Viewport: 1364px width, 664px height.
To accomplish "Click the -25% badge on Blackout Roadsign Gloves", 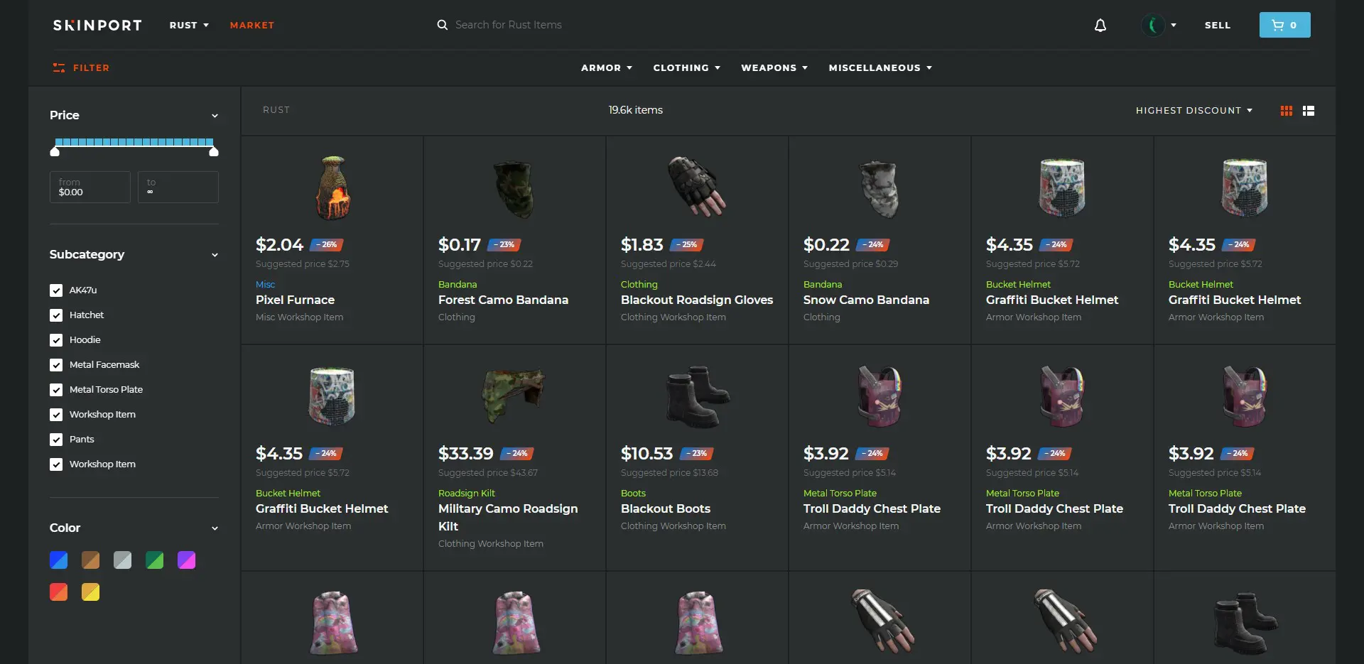I will [687, 244].
